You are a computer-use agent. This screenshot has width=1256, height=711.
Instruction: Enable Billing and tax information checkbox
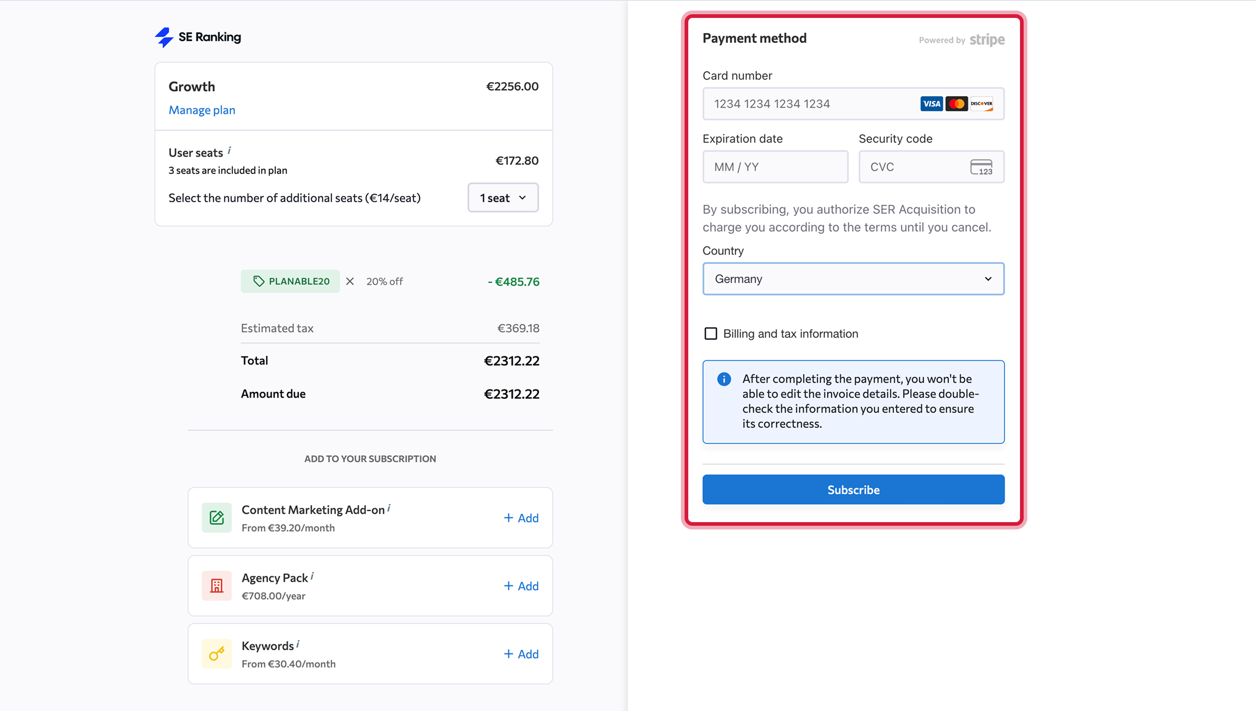711,334
